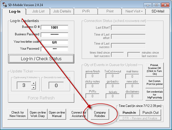Open the Company Rolodex
172x130 pixels.
[100, 114]
